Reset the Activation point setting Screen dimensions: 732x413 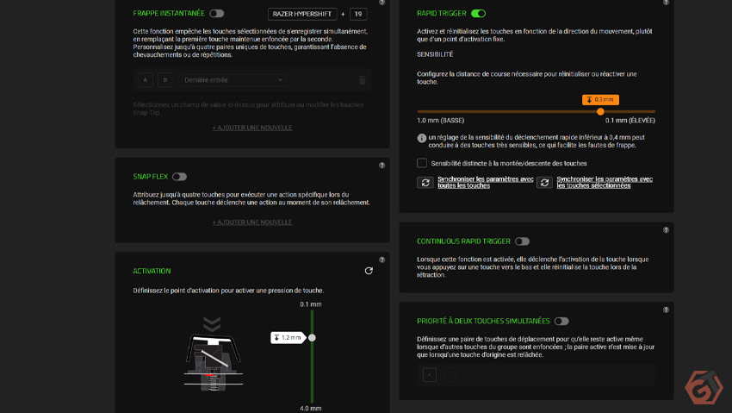click(369, 271)
